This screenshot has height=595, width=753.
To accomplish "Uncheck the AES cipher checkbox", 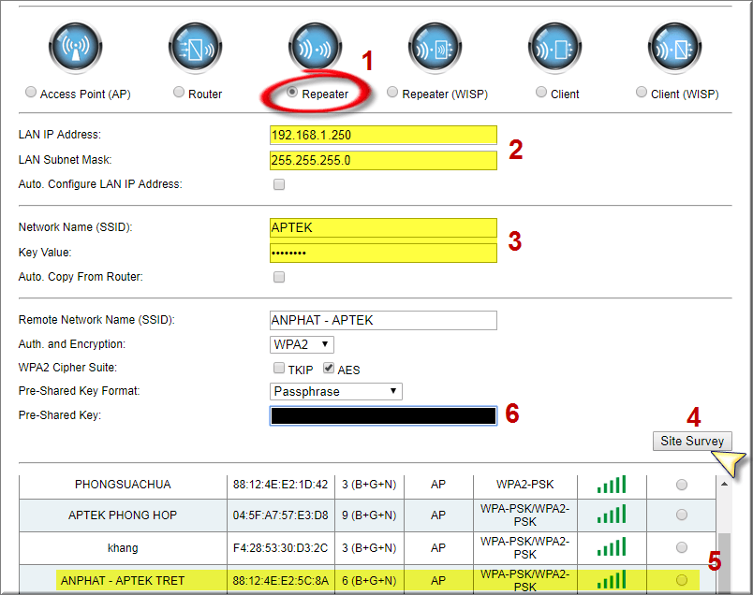I will 329,368.
